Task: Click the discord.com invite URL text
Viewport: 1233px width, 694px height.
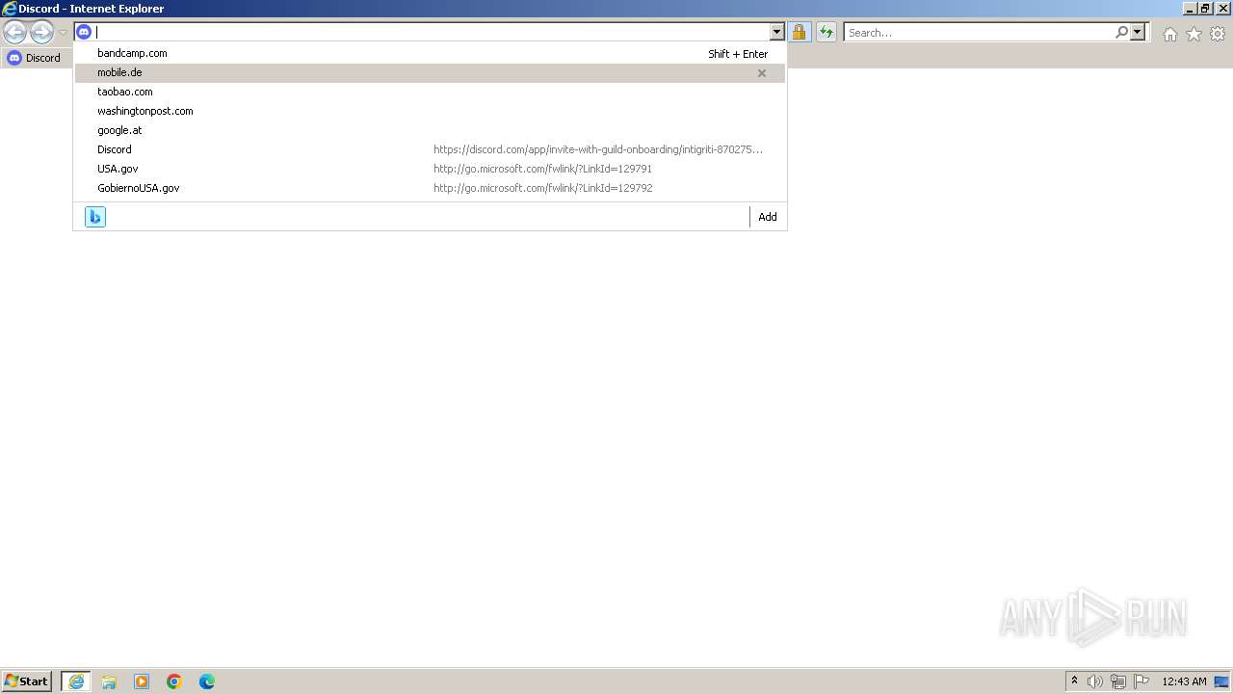Action: tap(598, 149)
